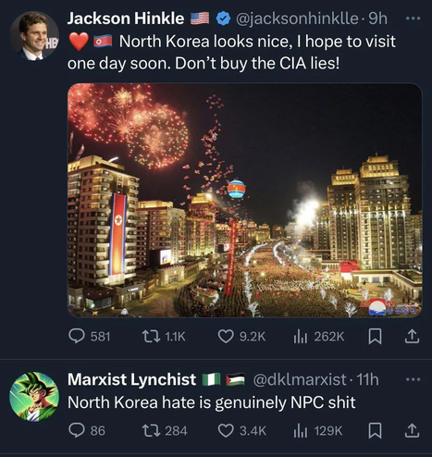The height and width of the screenshot is (457, 432).
Task: Bookmark Jackson Hinkle's tweet
Action: pos(376,336)
